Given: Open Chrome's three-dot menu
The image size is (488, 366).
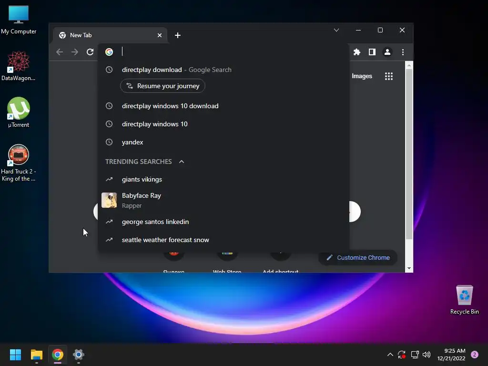Looking at the screenshot, I should [403, 52].
